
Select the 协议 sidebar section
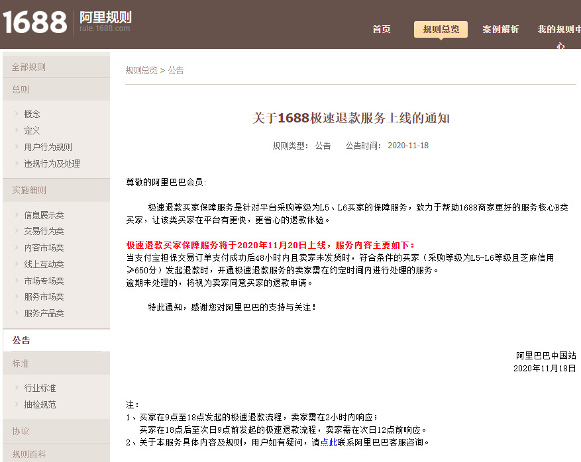(x=56, y=432)
